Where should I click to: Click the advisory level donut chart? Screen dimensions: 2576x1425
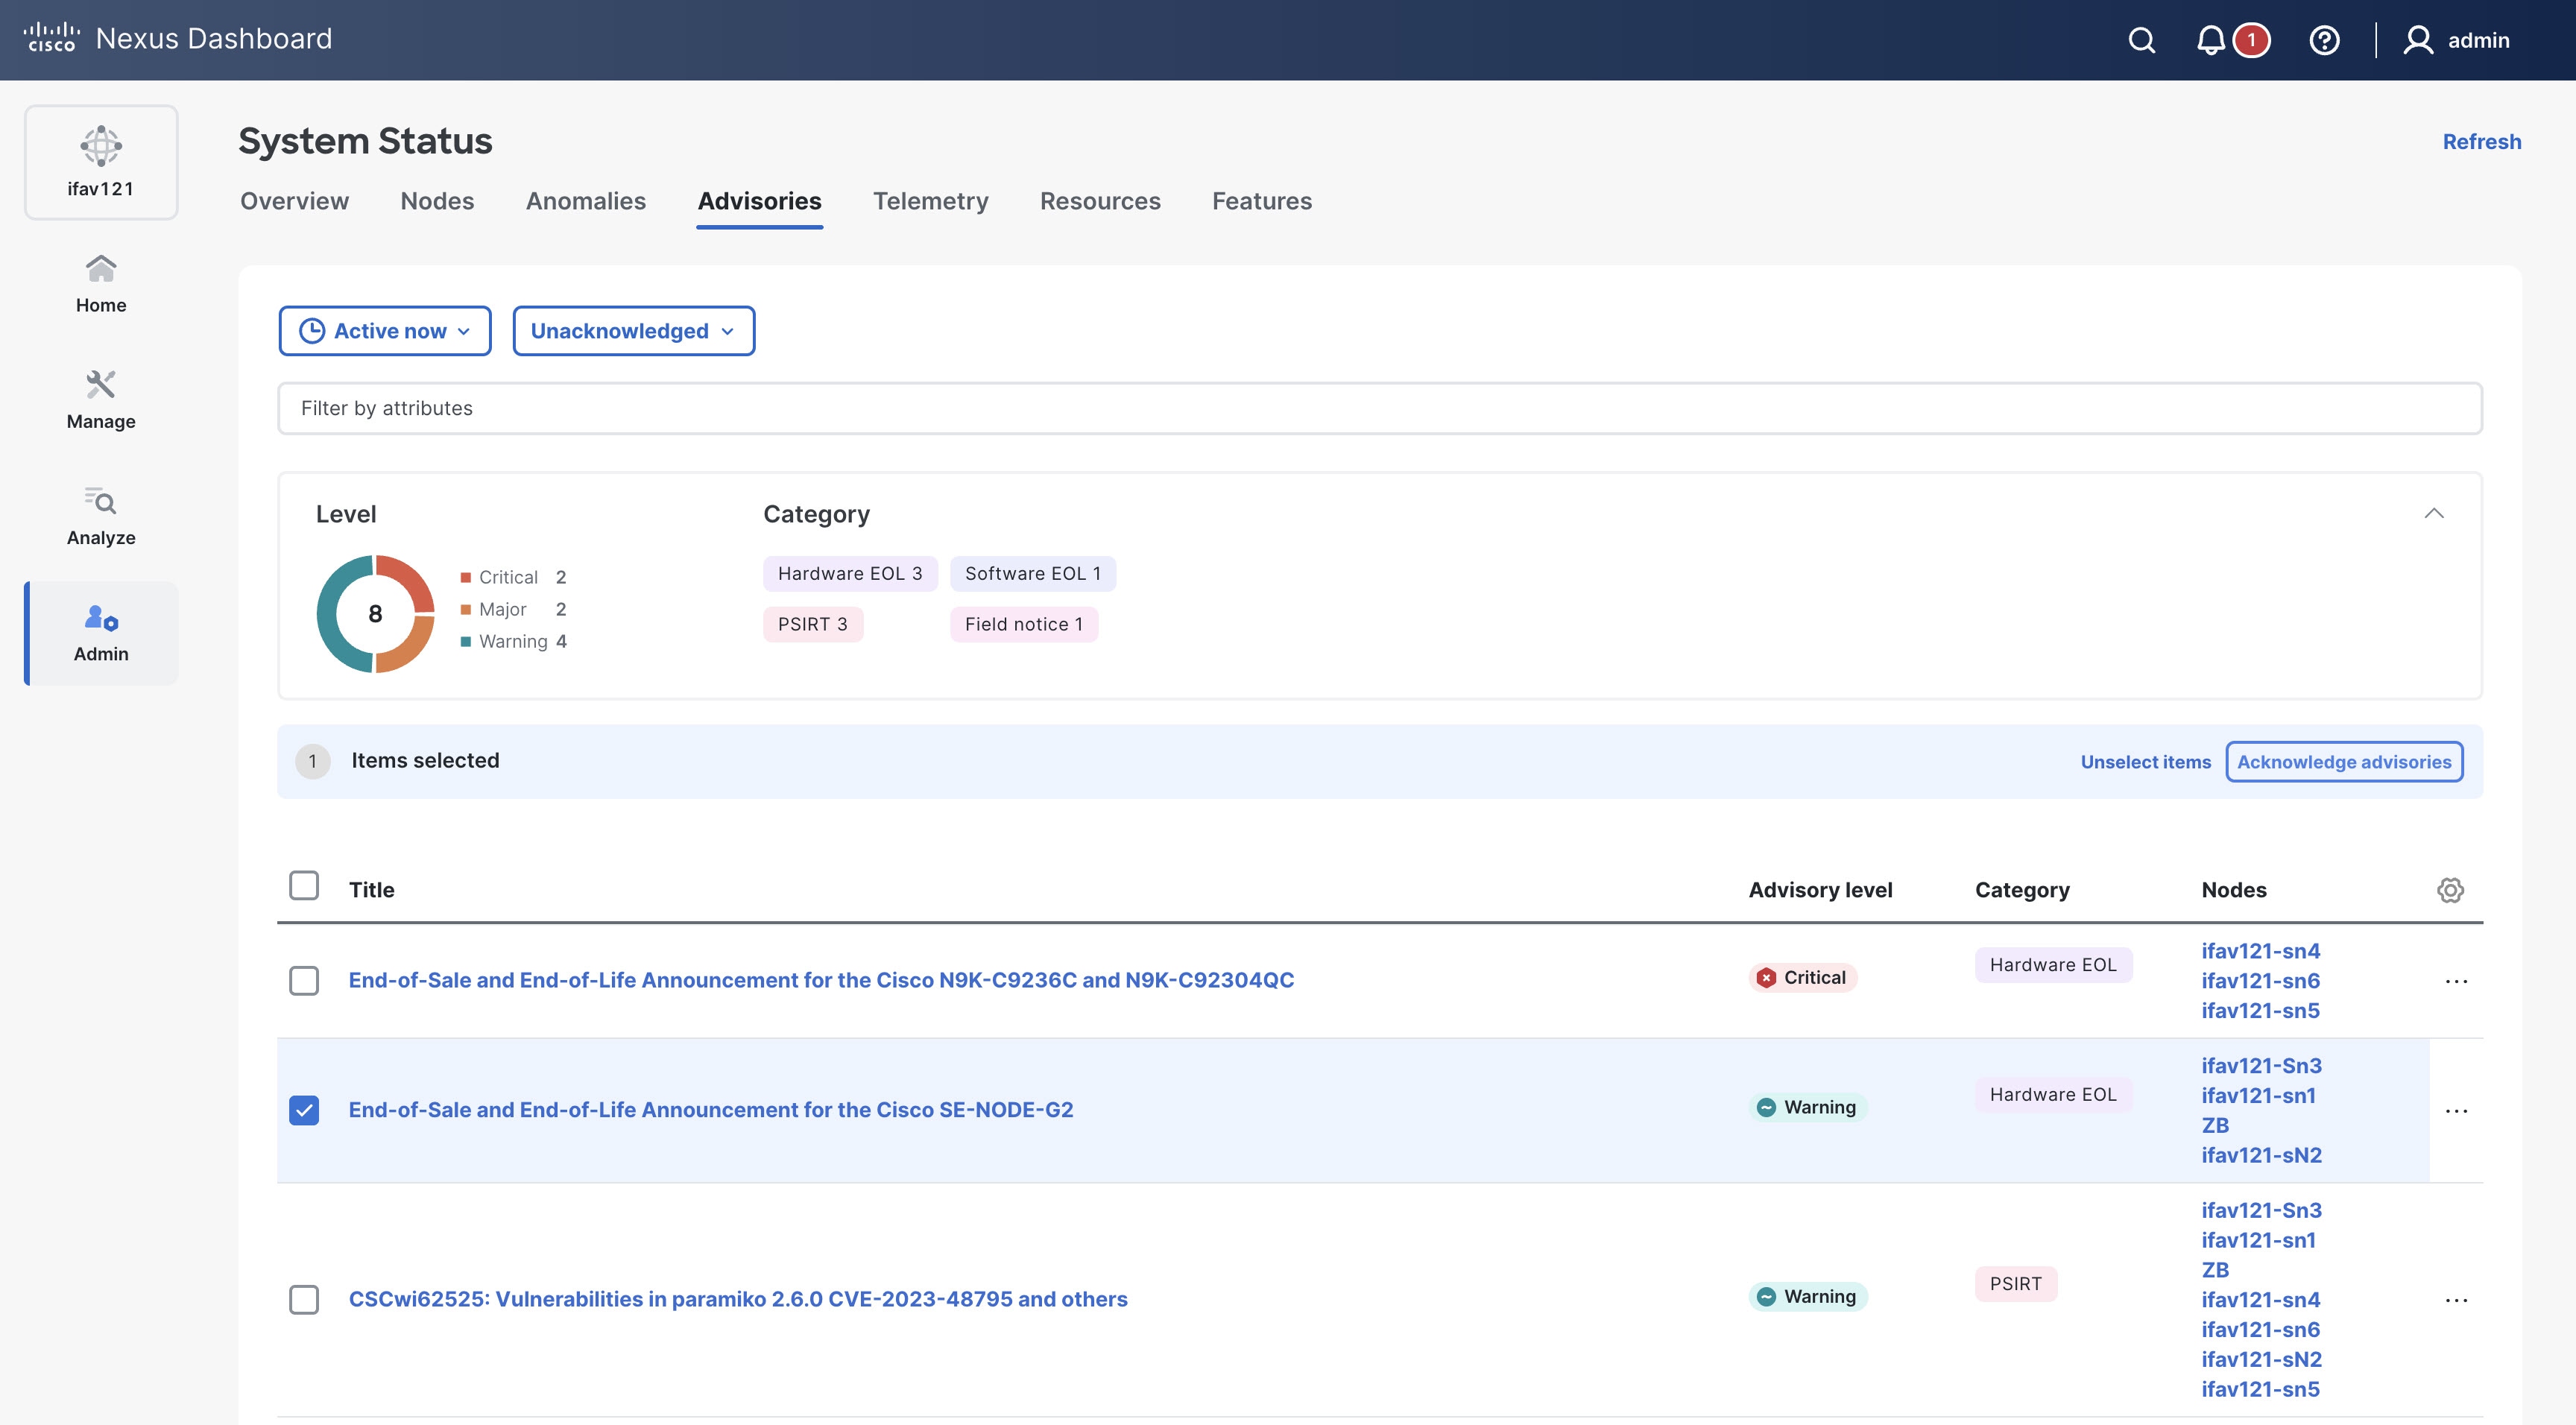(375, 613)
